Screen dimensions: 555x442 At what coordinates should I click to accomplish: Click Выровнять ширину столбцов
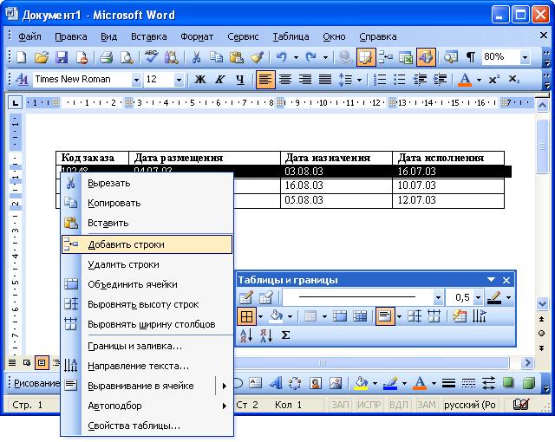click(x=147, y=324)
